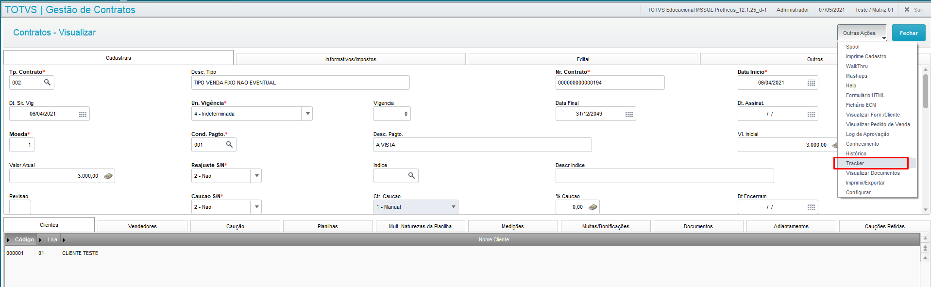Click the Sair link
Image resolution: width=931 pixels, height=287 pixels.
click(x=918, y=10)
